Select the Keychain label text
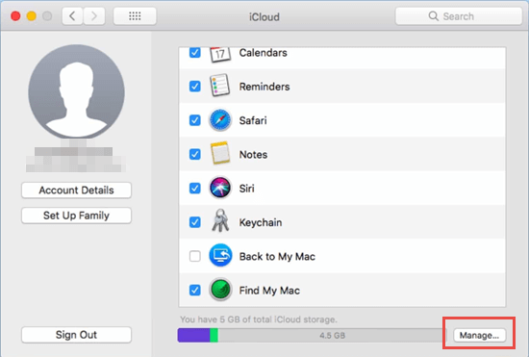The height and width of the screenshot is (357, 529). coord(261,222)
